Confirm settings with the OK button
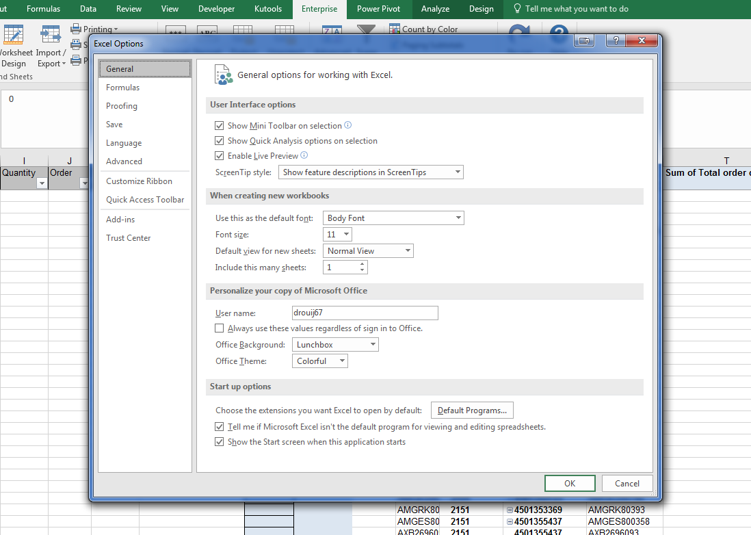The width and height of the screenshot is (751, 535). 570,483
